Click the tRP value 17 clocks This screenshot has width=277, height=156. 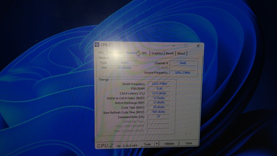point(159,103)
